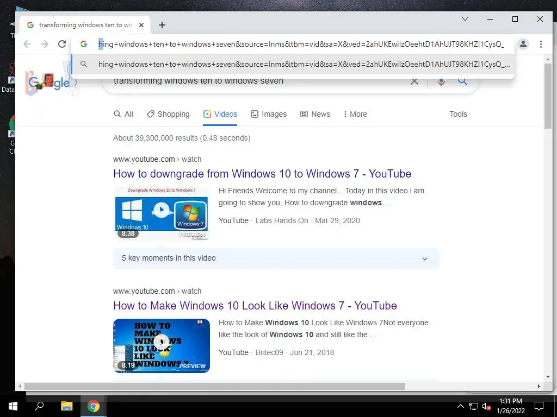
Task: Open the Chrome profile avatar icon
Action: pos(523,44)
